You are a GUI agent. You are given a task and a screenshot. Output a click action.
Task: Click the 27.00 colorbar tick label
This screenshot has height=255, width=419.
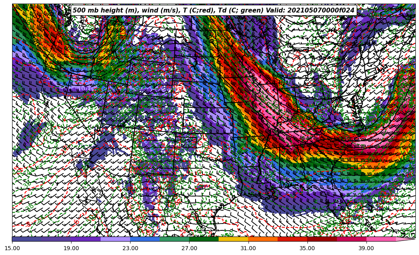pyautogui.click(x=189, y=248)
